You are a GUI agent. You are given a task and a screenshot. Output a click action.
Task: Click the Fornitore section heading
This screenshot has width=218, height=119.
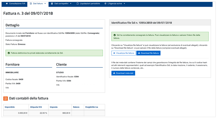(12, 65)
